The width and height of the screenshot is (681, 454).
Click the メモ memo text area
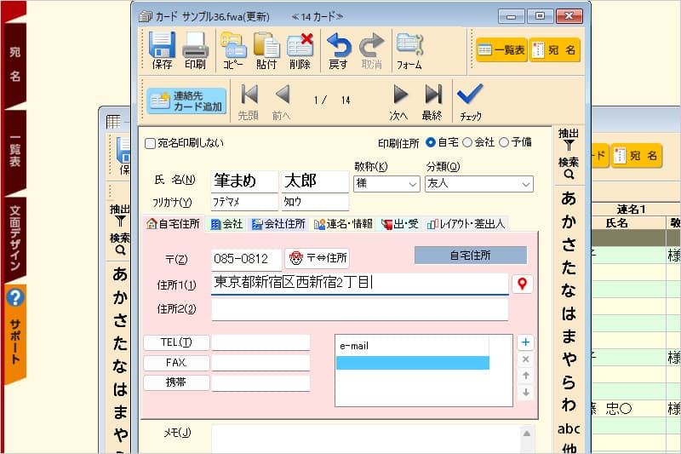(x=366, y=439)
